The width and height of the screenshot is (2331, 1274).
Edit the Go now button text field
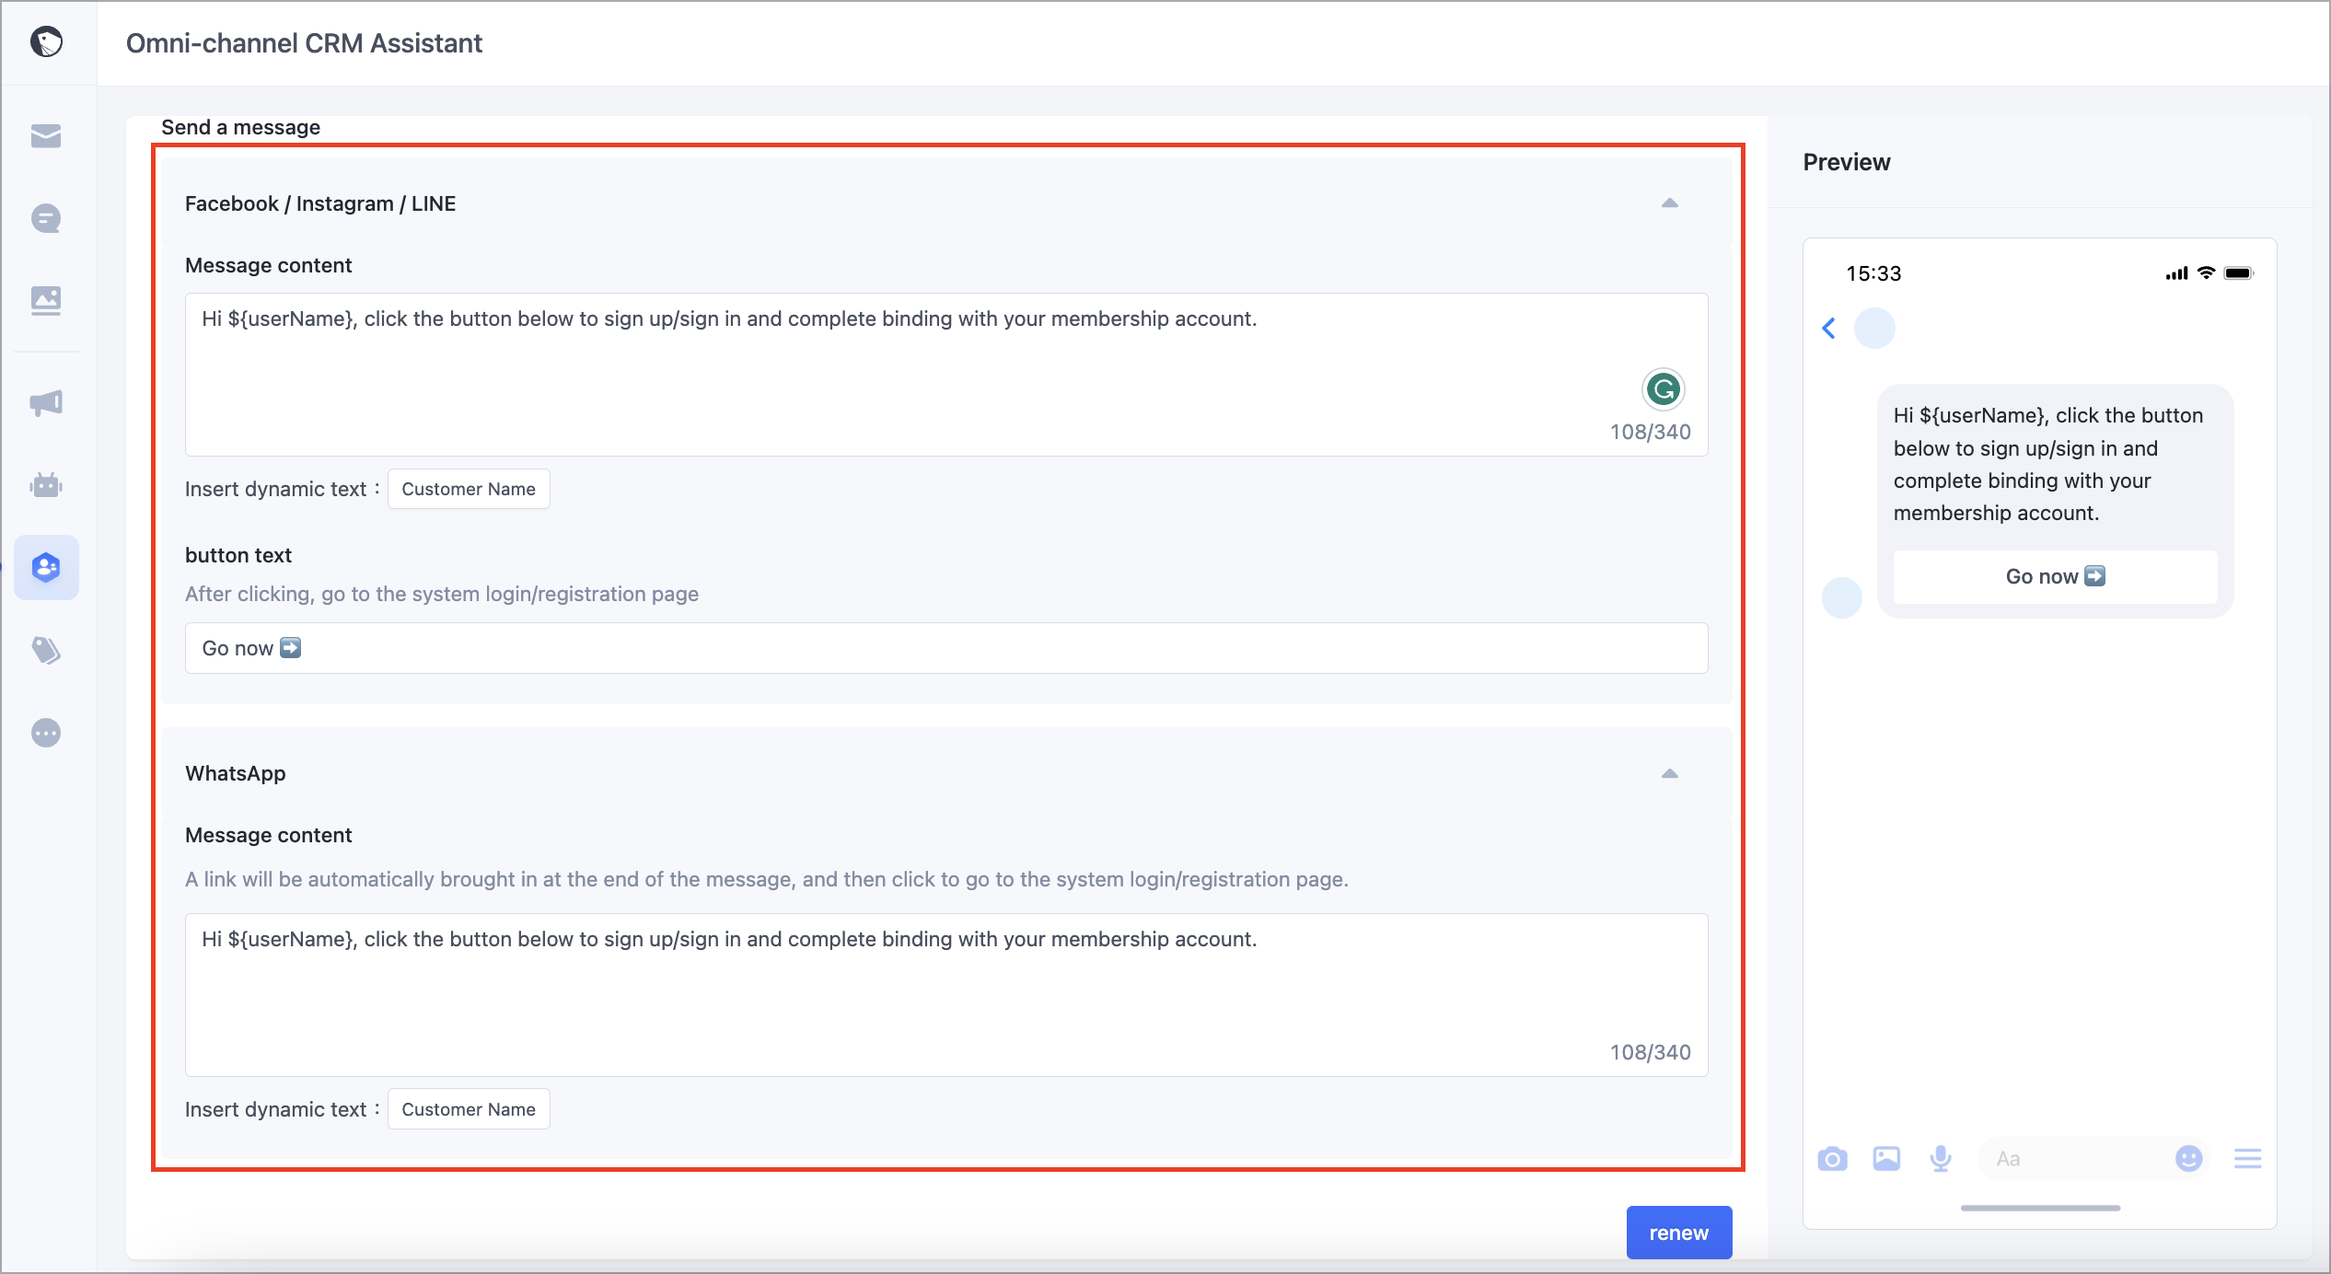[x=945, y=648]
